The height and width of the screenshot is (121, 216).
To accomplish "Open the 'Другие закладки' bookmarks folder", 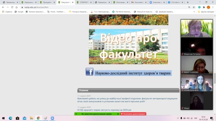I will point(206,12).
